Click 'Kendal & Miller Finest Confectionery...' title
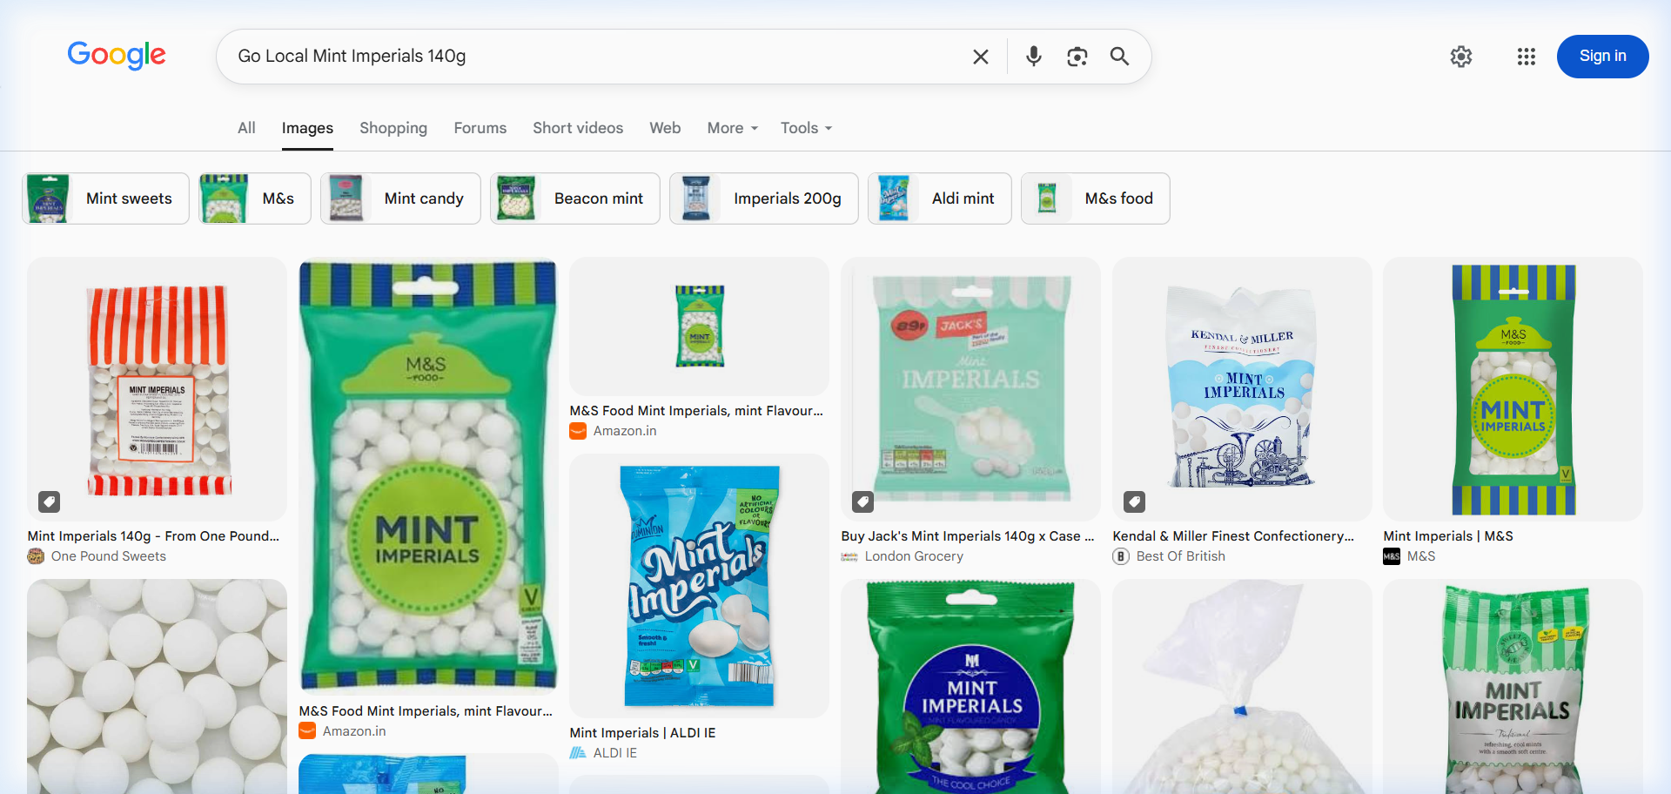The width and height of the screenshot is (1671, 794). (x=1233, y=536)
